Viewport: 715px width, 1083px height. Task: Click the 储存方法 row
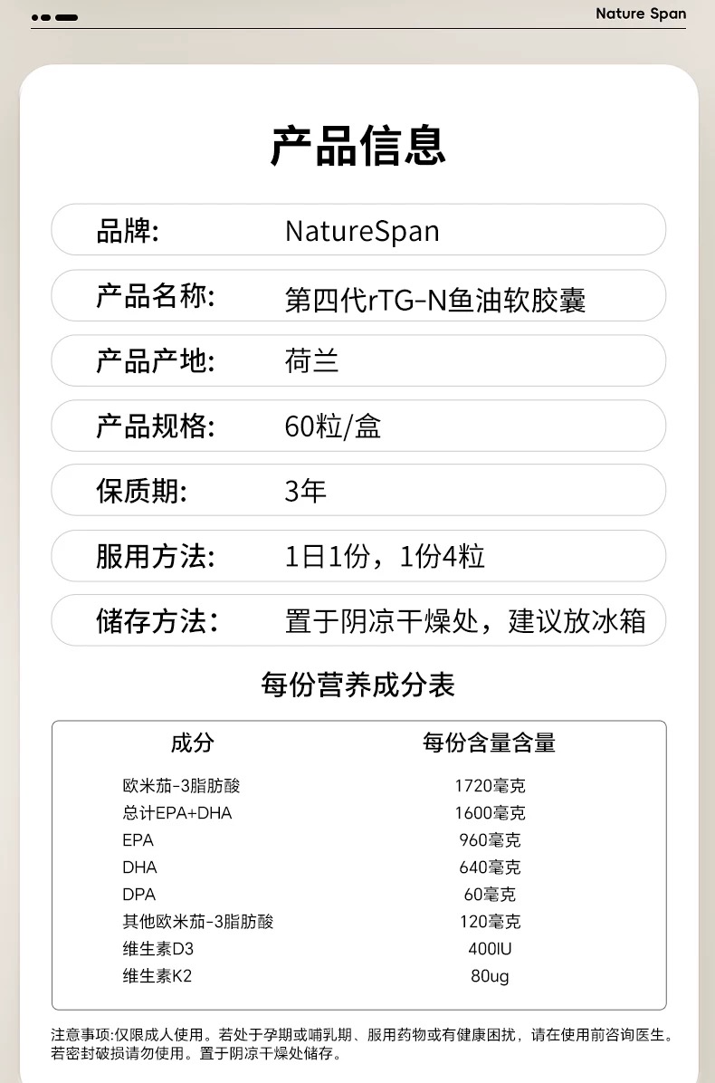[358, 621]
